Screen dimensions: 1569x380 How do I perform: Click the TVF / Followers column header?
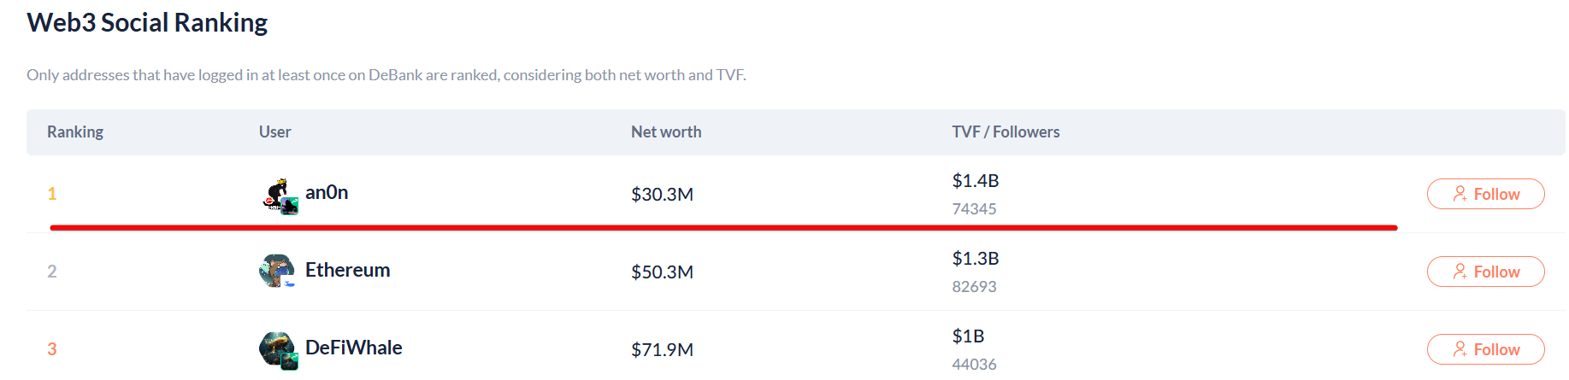pyautogui.click(x=1006, y=132)
